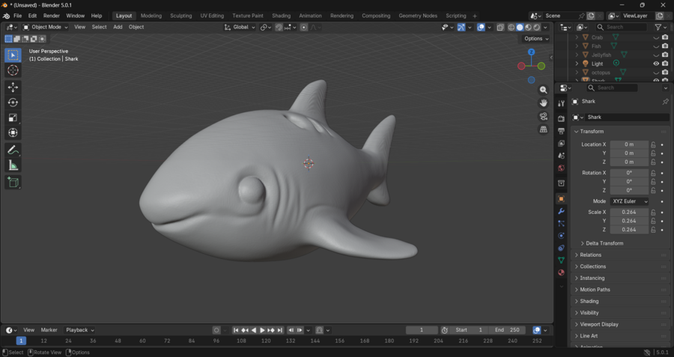Switch to wireframe viewport shading

click(x=511, y=28)
